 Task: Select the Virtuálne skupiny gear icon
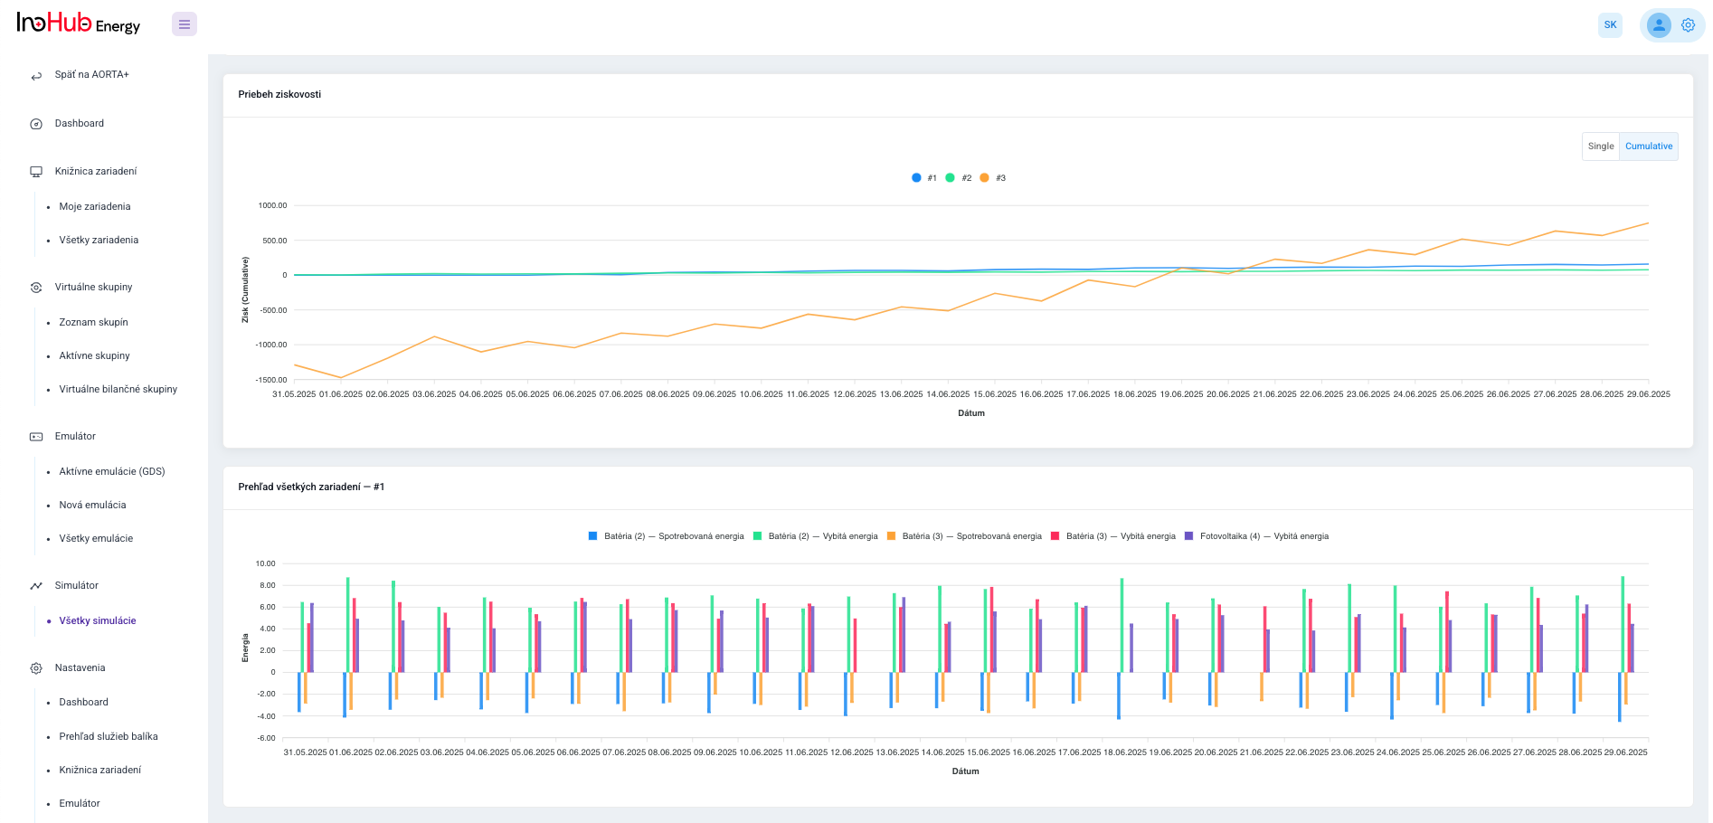[35, 287]
